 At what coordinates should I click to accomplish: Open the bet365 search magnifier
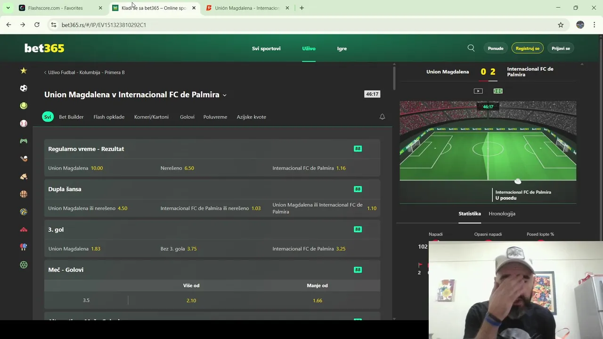[471, 48]
